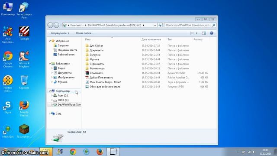Click the taskbar clock showing date
Image resolution: width=277 pixels, height=156 pixels.
[x=265, y=152]
